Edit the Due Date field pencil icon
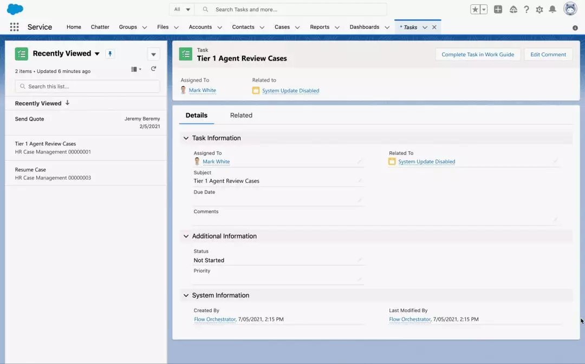The image size is (585, 364). [359, 200]
